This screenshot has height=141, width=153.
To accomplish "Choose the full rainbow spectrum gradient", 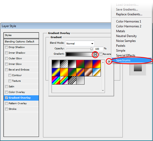I will [x=56, y=80].
